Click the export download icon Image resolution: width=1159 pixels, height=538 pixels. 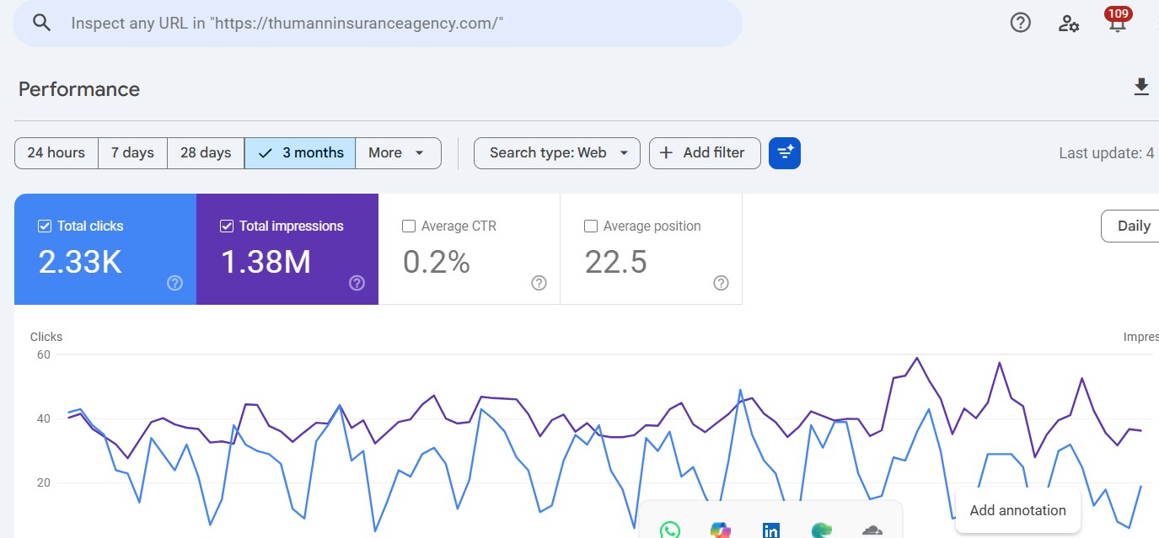point(1141,87)
